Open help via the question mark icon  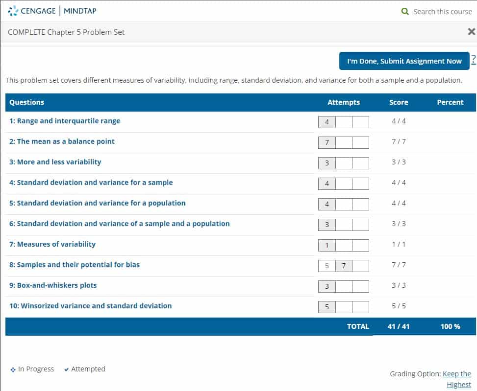[x=474, y=59]
